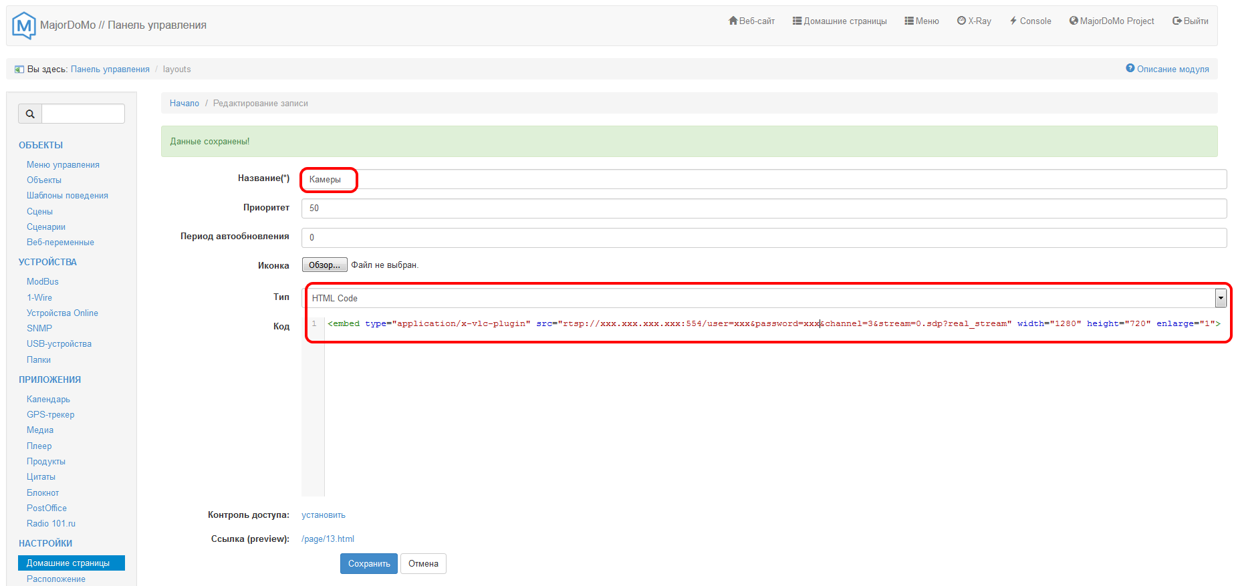This screenshot has width=1238, height=586.
Task: Open the Тип dropdown showing HTML Code
Action: pyautogui.click(x=765, y=298)
